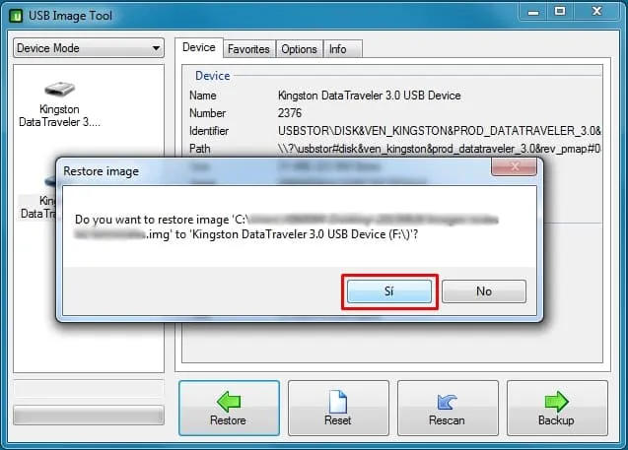Click the progress bar below device list

(89, 416)
